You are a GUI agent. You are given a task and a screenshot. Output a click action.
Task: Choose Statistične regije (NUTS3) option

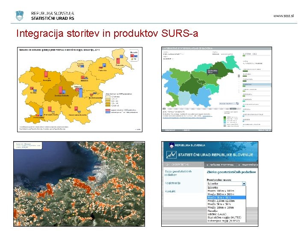pyautogui.click(x=226, y=217)
